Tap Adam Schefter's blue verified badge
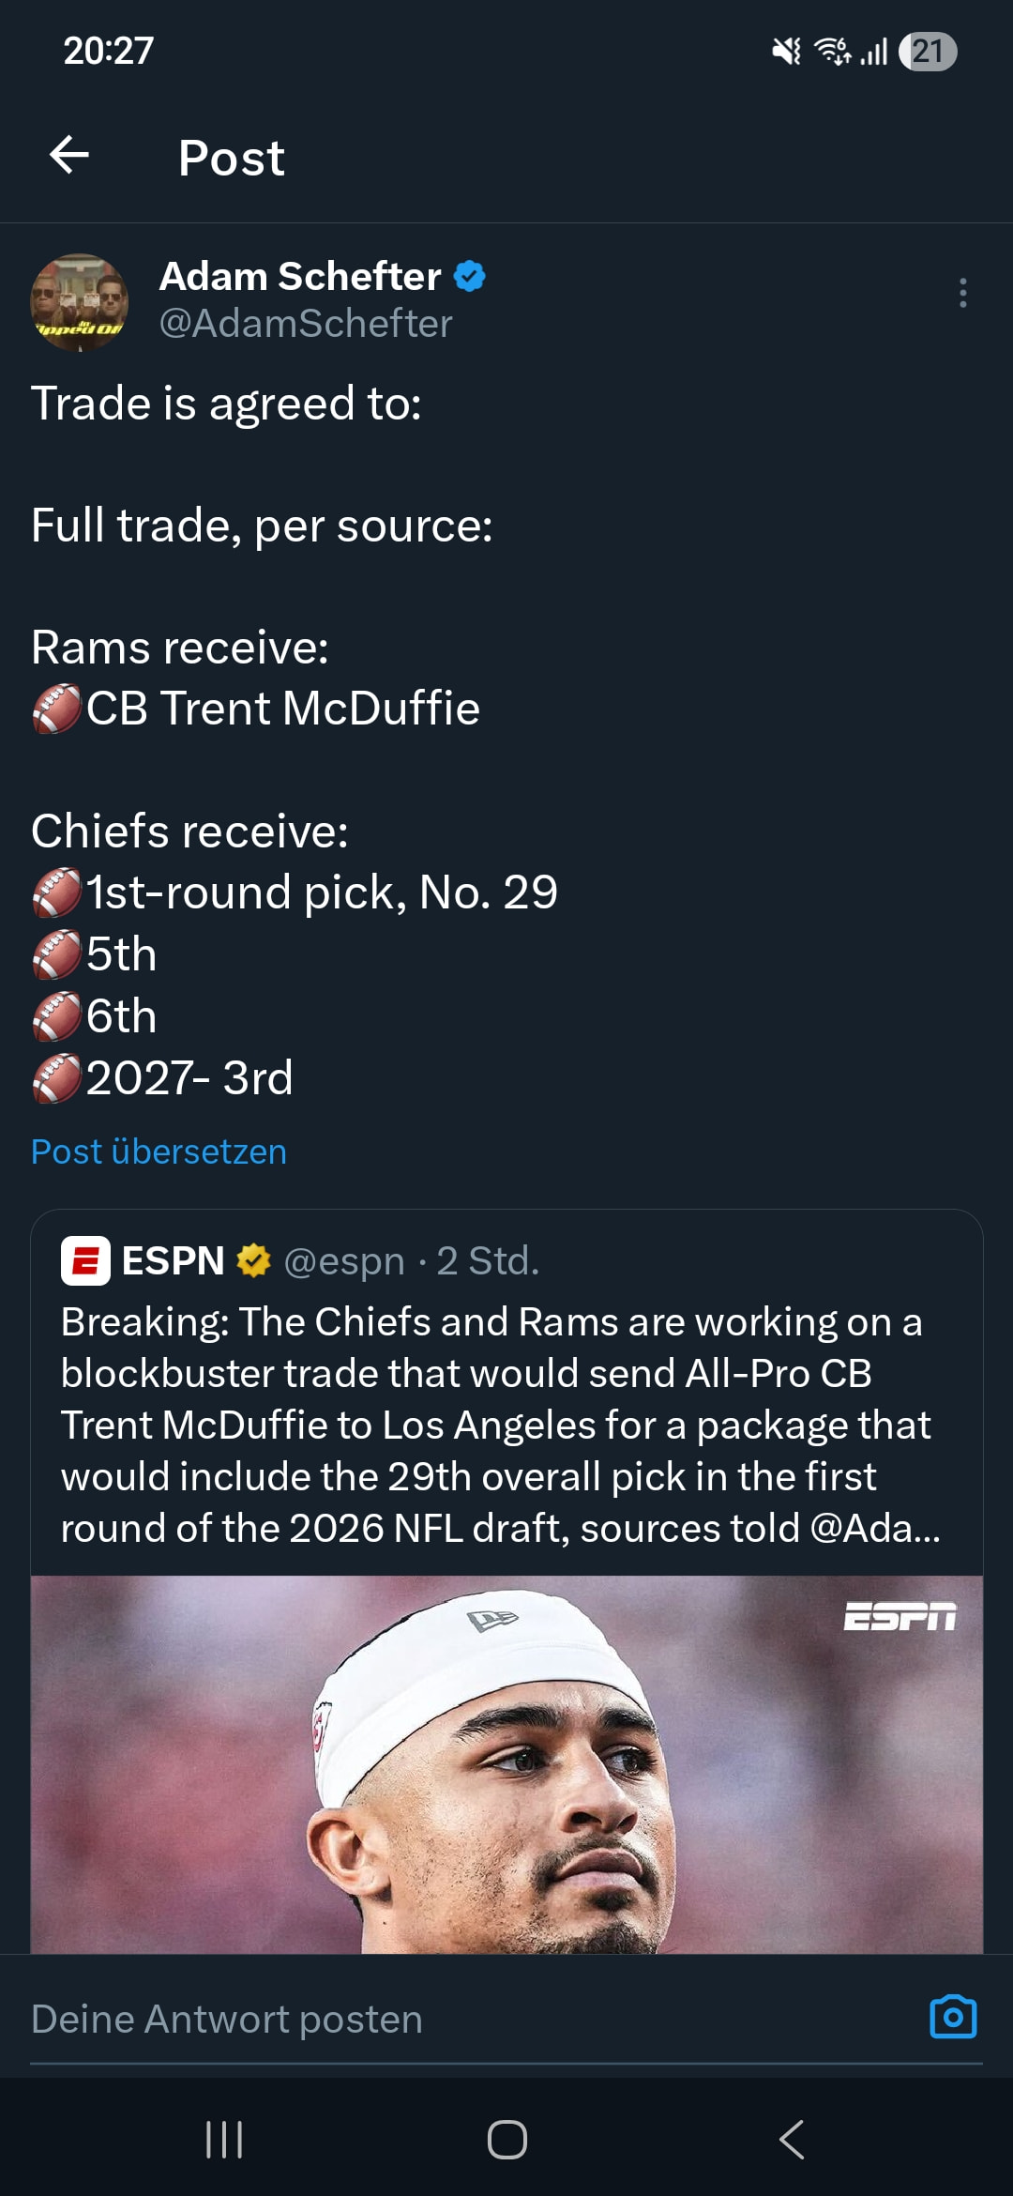This screenshot has height=2196, width=1013. point(470,277)
